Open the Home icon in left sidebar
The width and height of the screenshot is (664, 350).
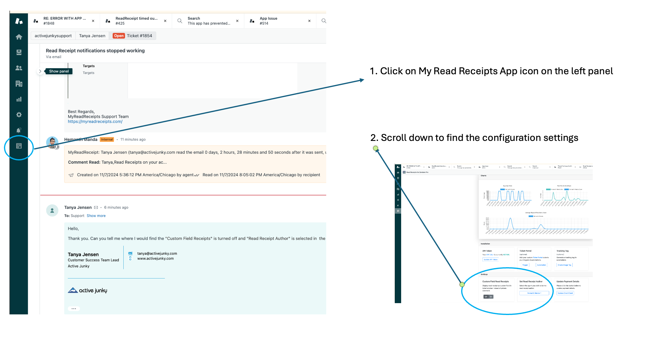[x=19, y=37]
